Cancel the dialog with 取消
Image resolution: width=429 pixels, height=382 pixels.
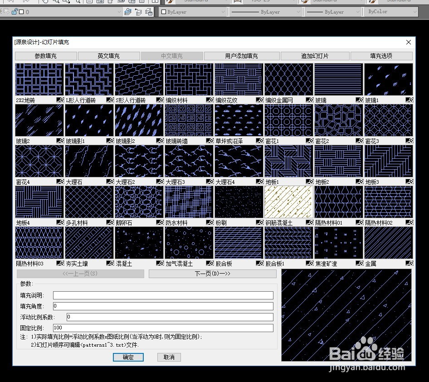(x=169, y=357)
